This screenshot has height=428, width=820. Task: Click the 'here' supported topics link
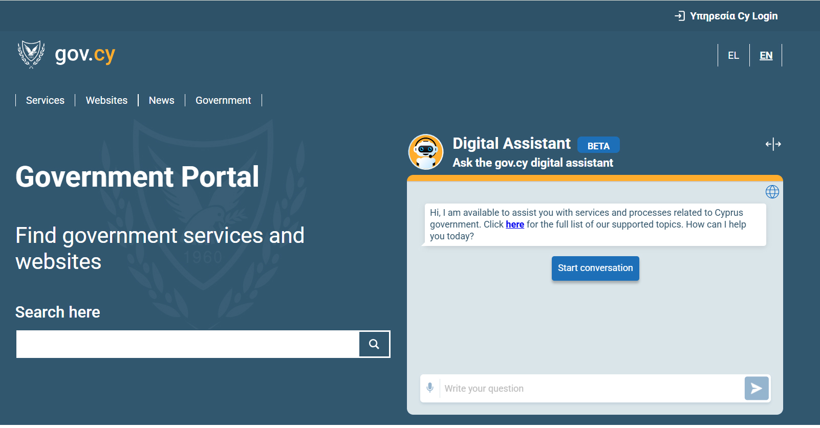click(515, 224)
